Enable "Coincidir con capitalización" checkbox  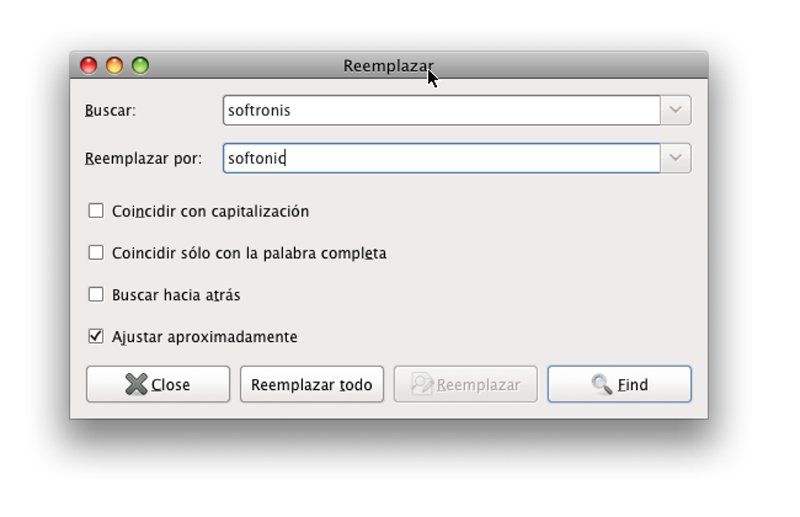click(96, 211)
